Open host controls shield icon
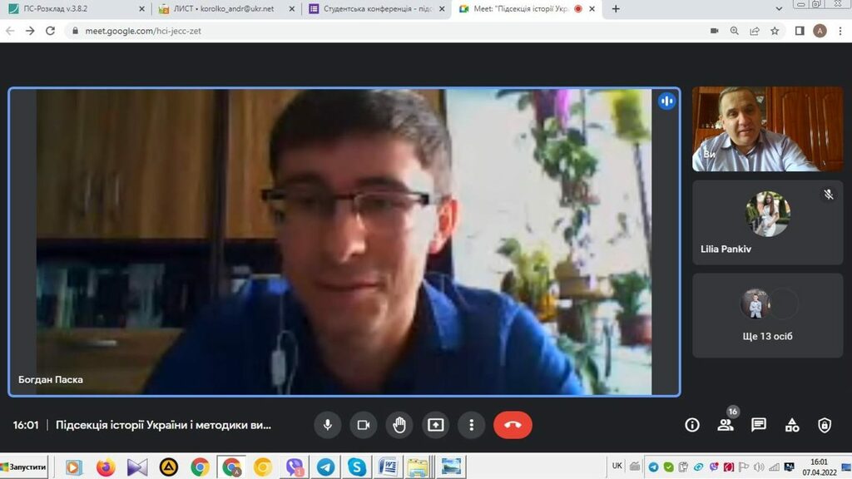Screen dimensions: 852x479 (x=825, y=425)
